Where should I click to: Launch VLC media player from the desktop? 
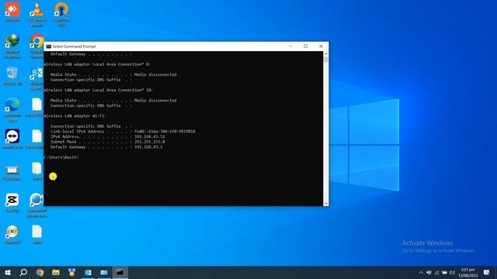click(37, 14)
